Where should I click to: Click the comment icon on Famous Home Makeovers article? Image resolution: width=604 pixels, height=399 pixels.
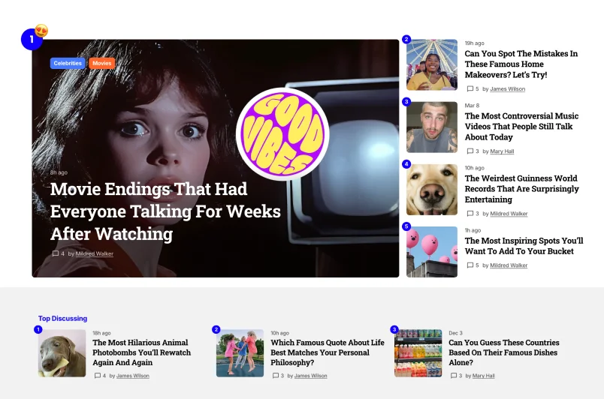point(470,88)
